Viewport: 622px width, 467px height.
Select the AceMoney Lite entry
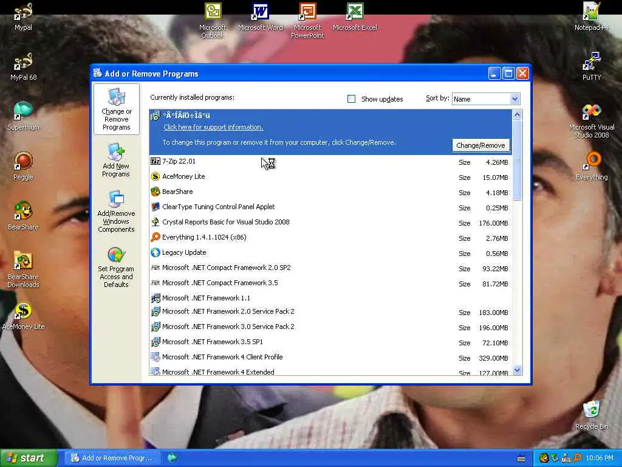tap(330, 177)
